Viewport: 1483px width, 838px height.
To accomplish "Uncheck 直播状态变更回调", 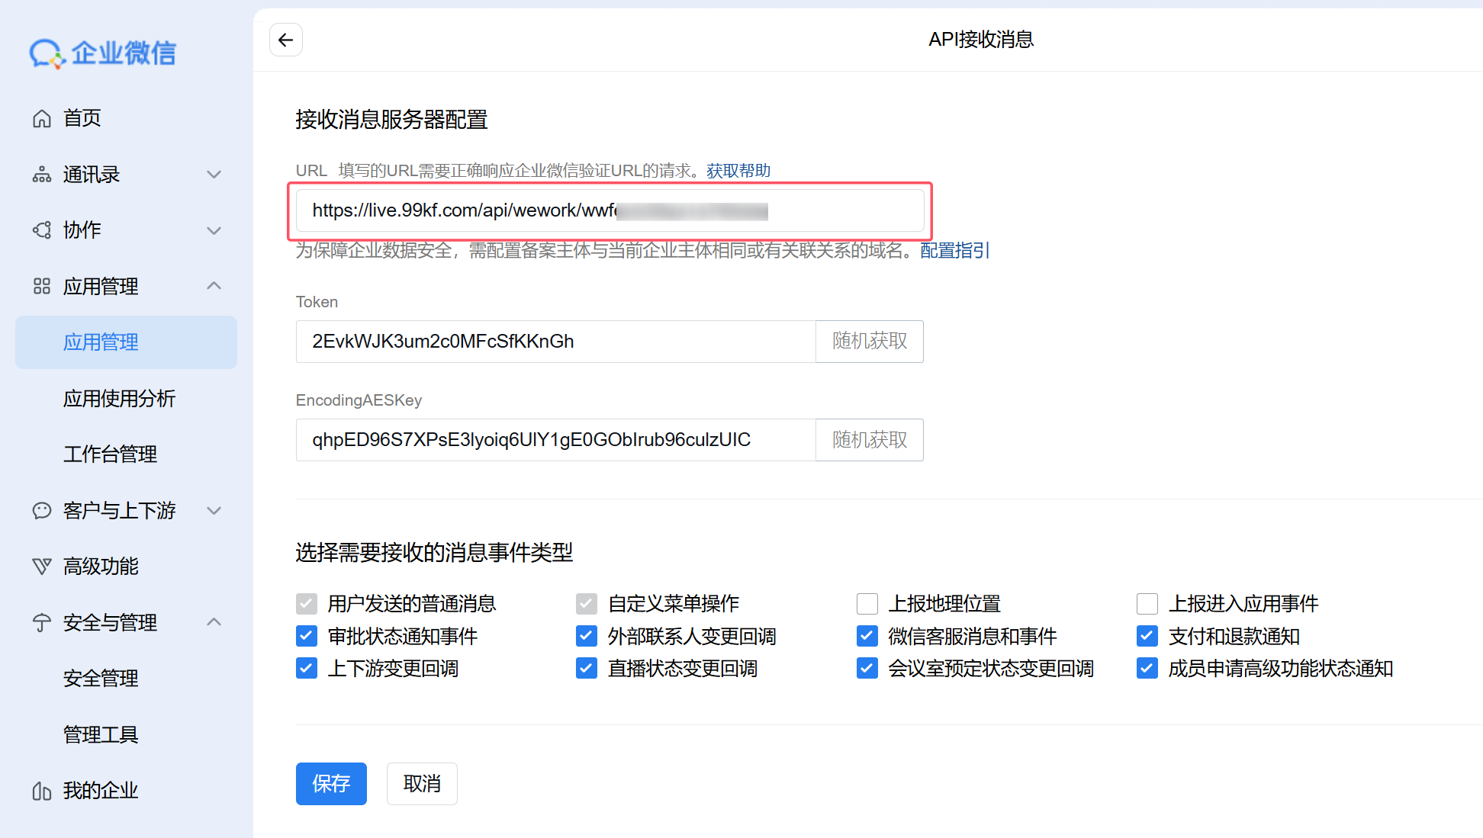I will tap(587, 669).
